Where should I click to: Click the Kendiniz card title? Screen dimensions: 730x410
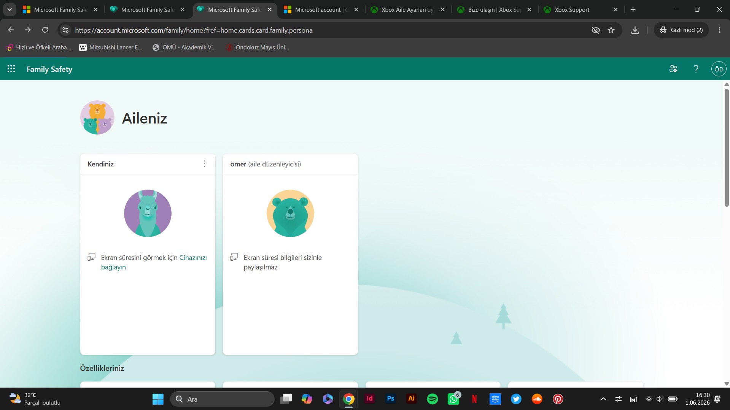tap(100, 164)
